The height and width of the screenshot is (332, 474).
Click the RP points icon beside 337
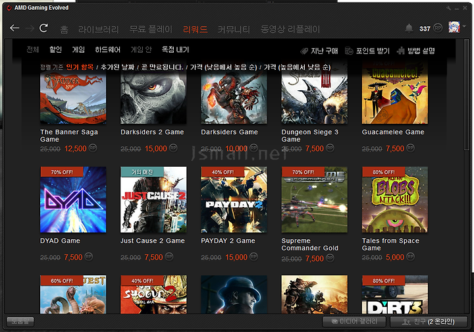coord(438,28)
